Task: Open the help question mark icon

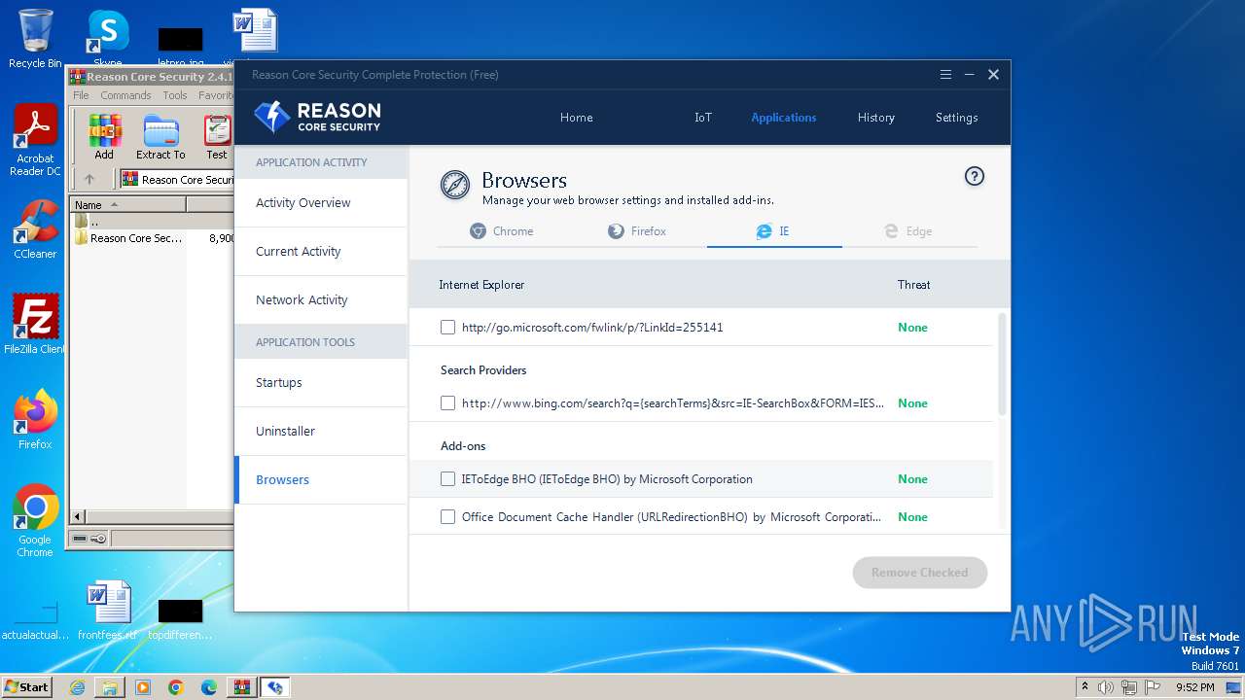Action: coord(974,176)
